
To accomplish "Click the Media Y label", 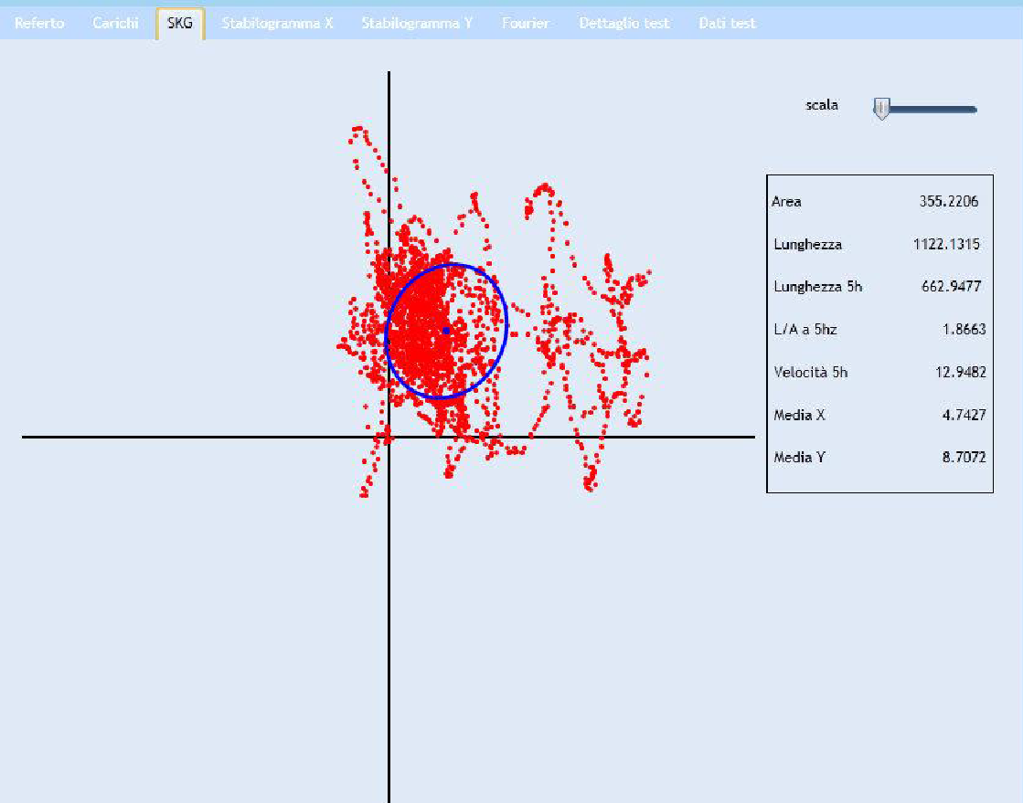I will coord(799,457).
